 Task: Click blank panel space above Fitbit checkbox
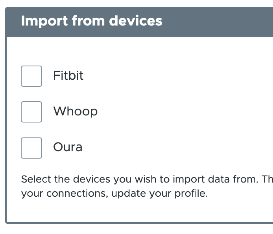click(x=139, y=51)
